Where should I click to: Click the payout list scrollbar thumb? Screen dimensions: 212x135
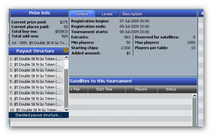tap(66, 64)
